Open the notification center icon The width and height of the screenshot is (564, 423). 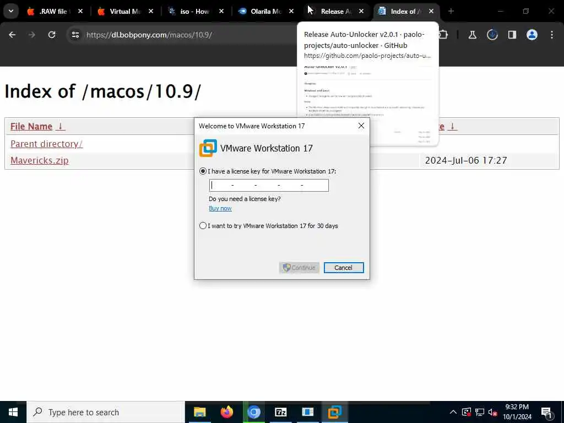547,413
